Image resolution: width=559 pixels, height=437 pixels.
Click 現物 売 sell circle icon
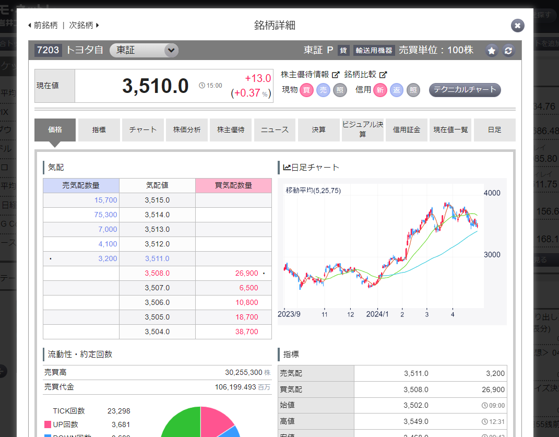point(324,90)
